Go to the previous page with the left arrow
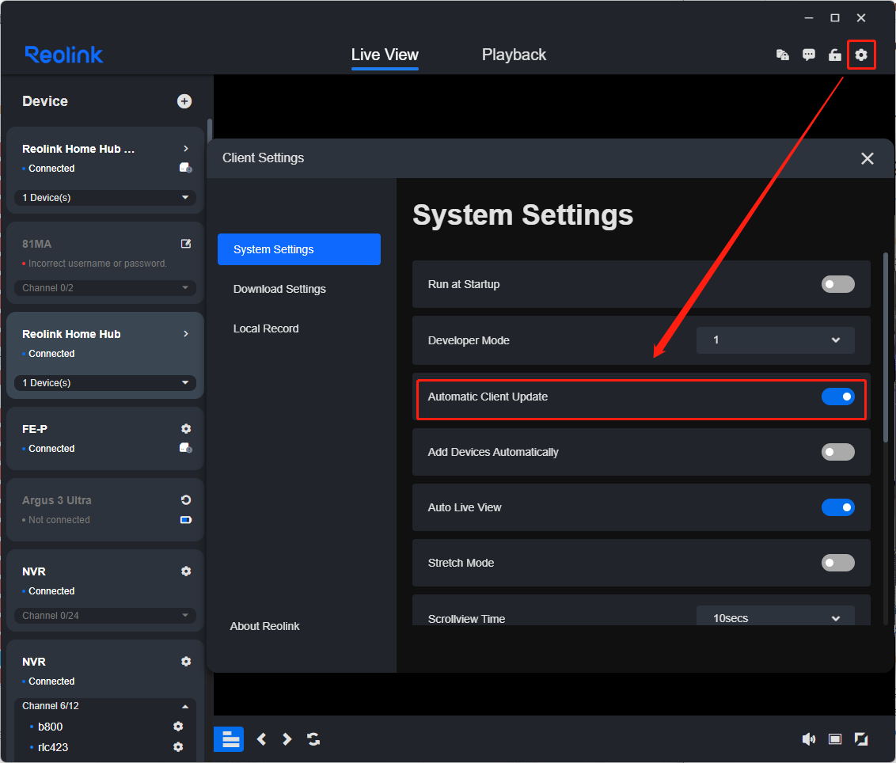The height and width of the screenshot is (763, 896). tap(261, 739)
